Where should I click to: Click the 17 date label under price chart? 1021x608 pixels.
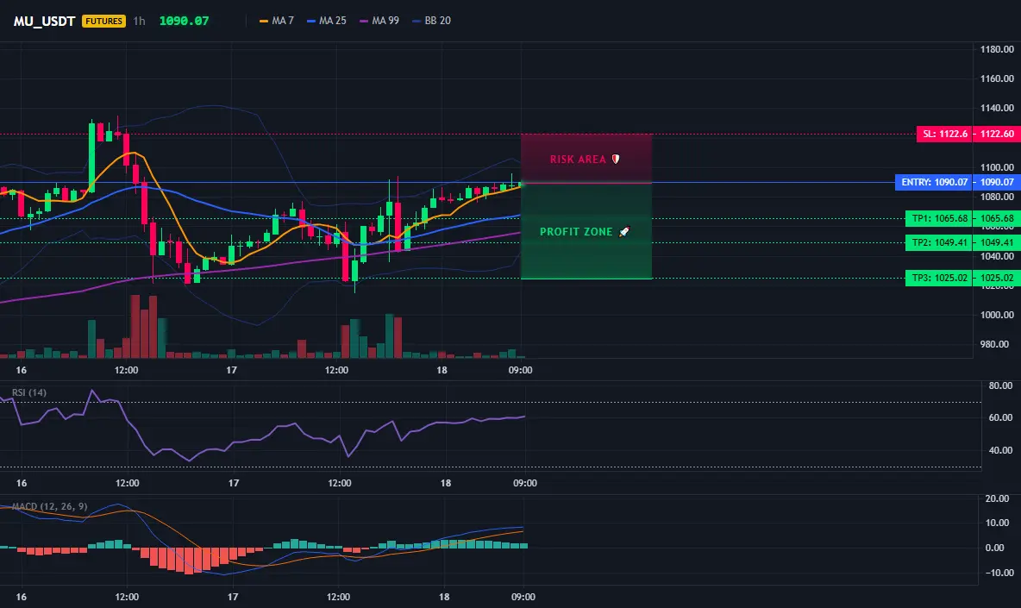(231, 370)
